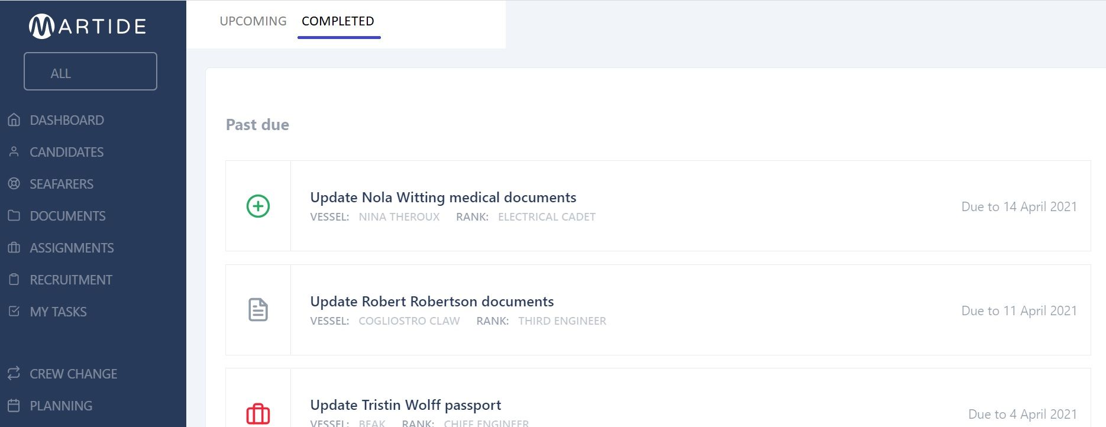Navigate to Documents
Image resolution: width=1106 pixels, height=427 pixels.
tap(68, 216)
